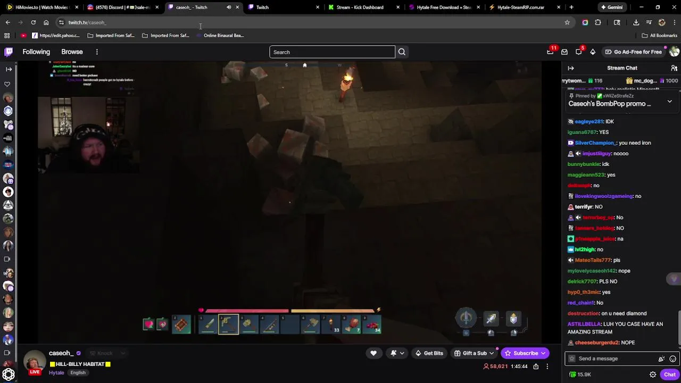Click the chat identity star badge

click(572, 359)
